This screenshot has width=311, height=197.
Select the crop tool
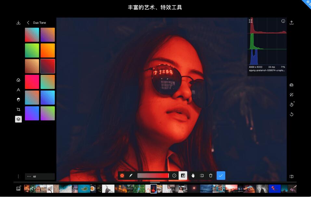tap(18, 109)
